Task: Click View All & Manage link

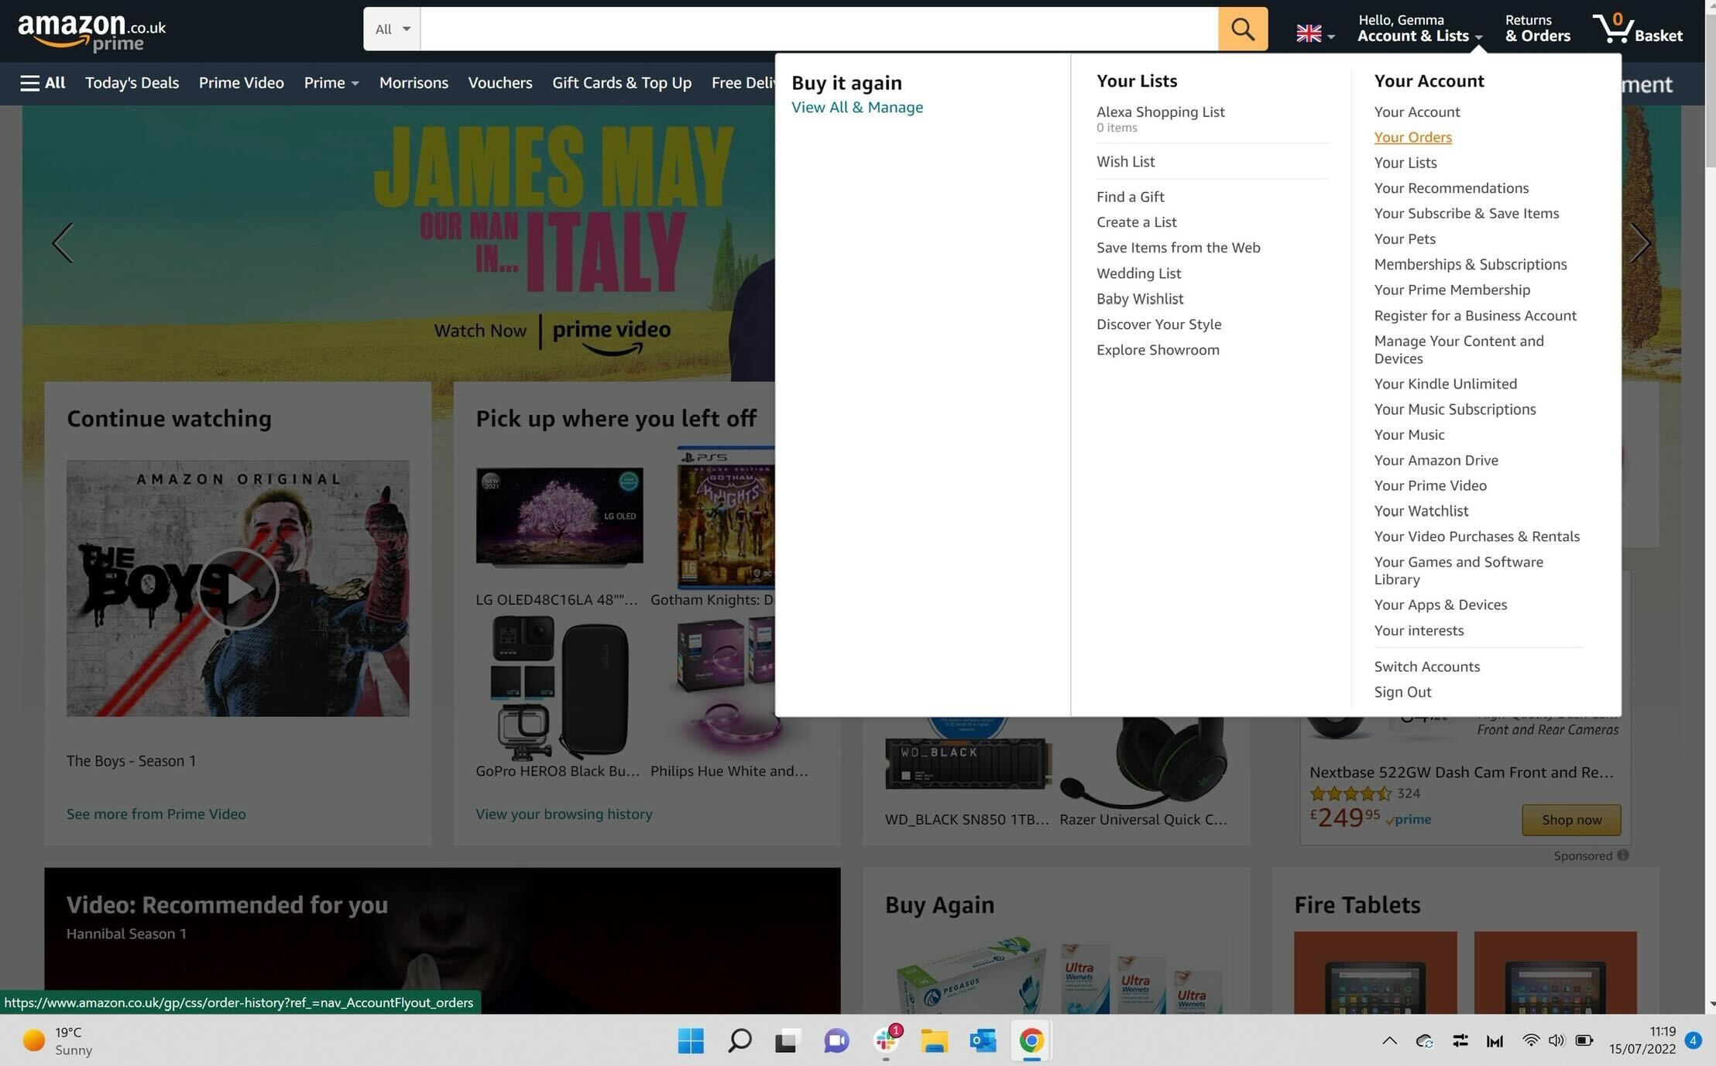Action: (x=857, y=108)
